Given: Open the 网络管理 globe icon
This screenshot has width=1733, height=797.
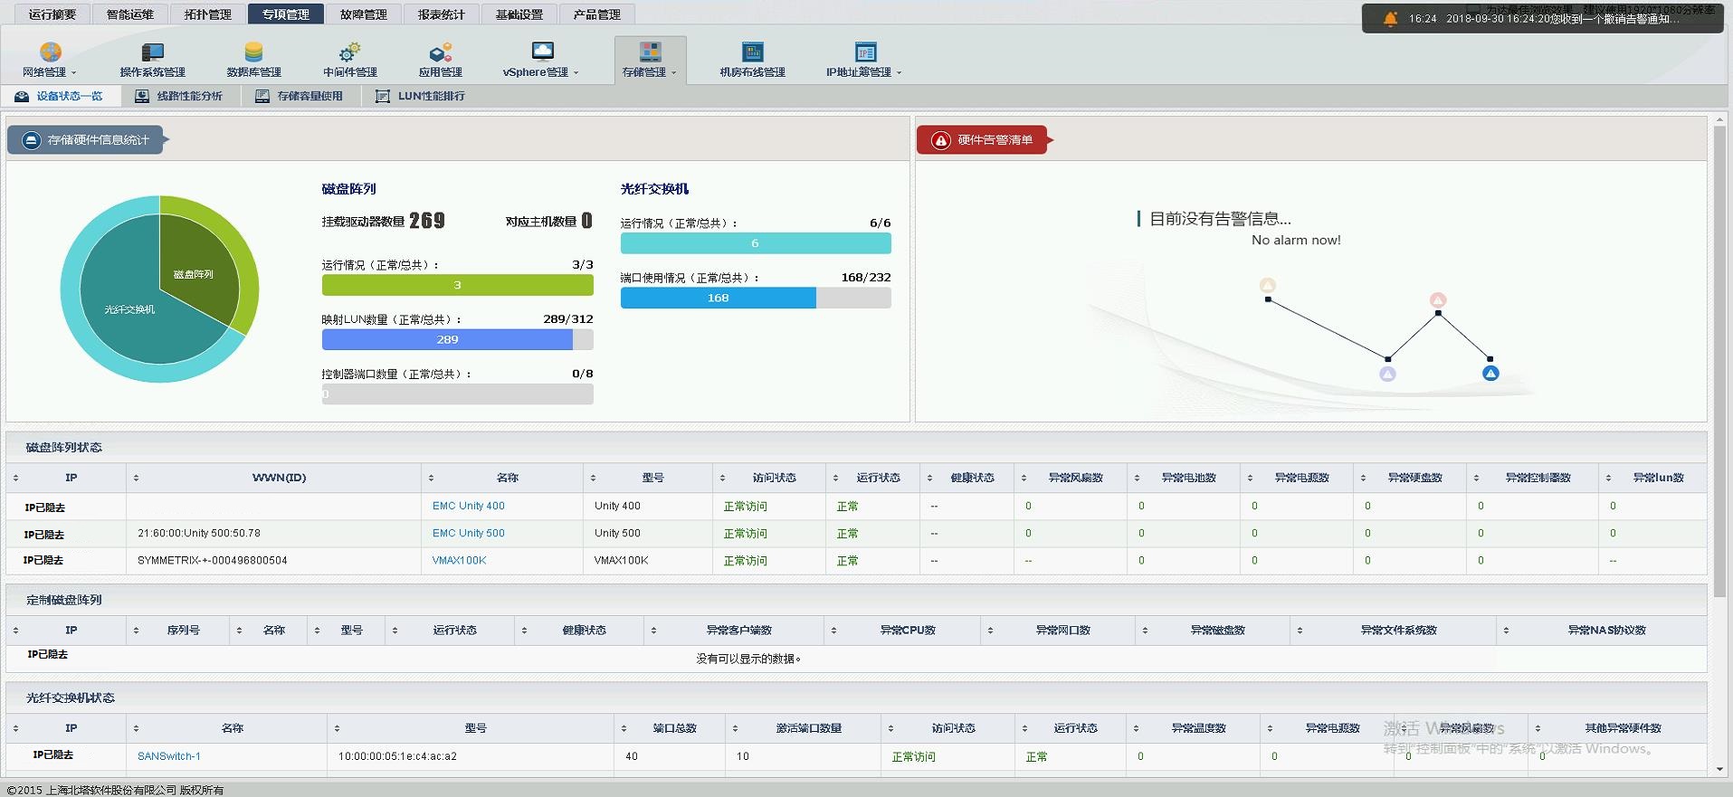Looking at the screenshot, I should tap(51, 52).
